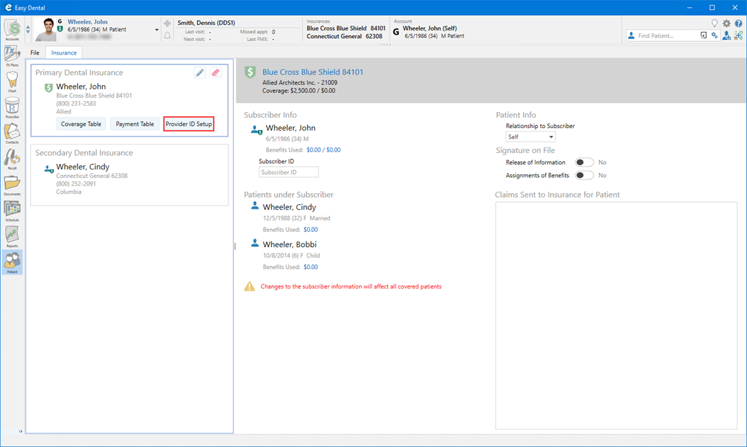Open the Coverage Table

pyautogui.click(x=81, y=125)
